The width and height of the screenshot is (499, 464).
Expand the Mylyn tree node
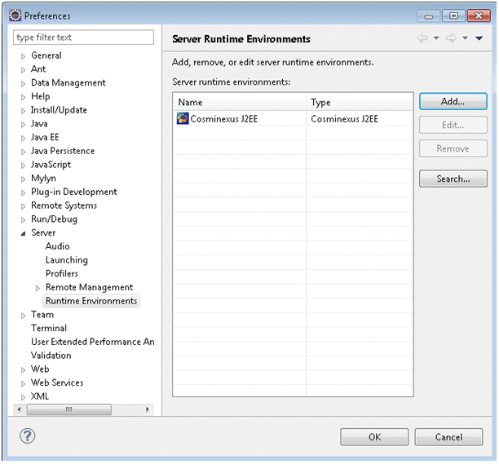(23, 179)
